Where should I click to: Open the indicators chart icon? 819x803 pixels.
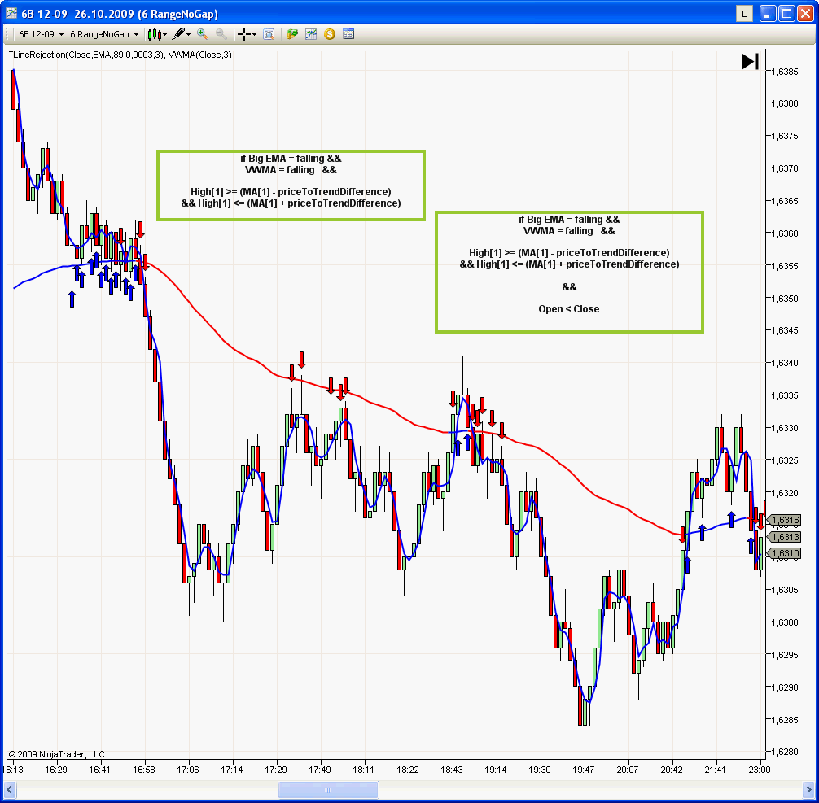pyautogui.click(x=311, y=34)
